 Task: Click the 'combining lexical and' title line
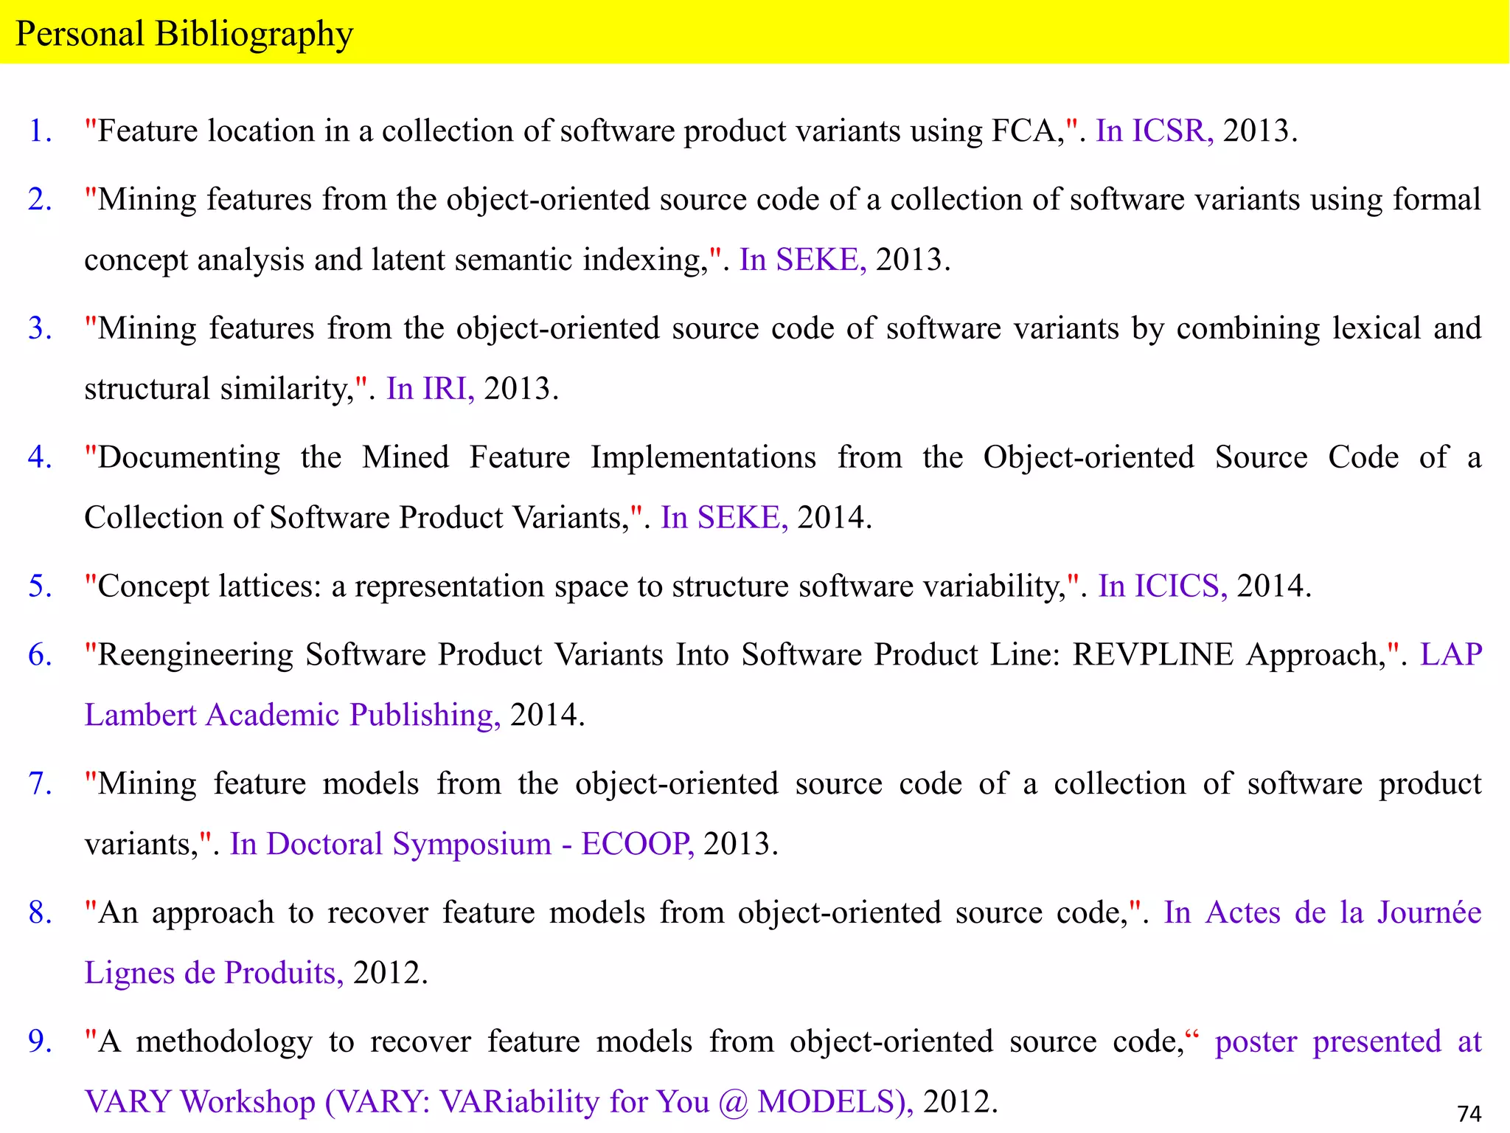[783, 329]
